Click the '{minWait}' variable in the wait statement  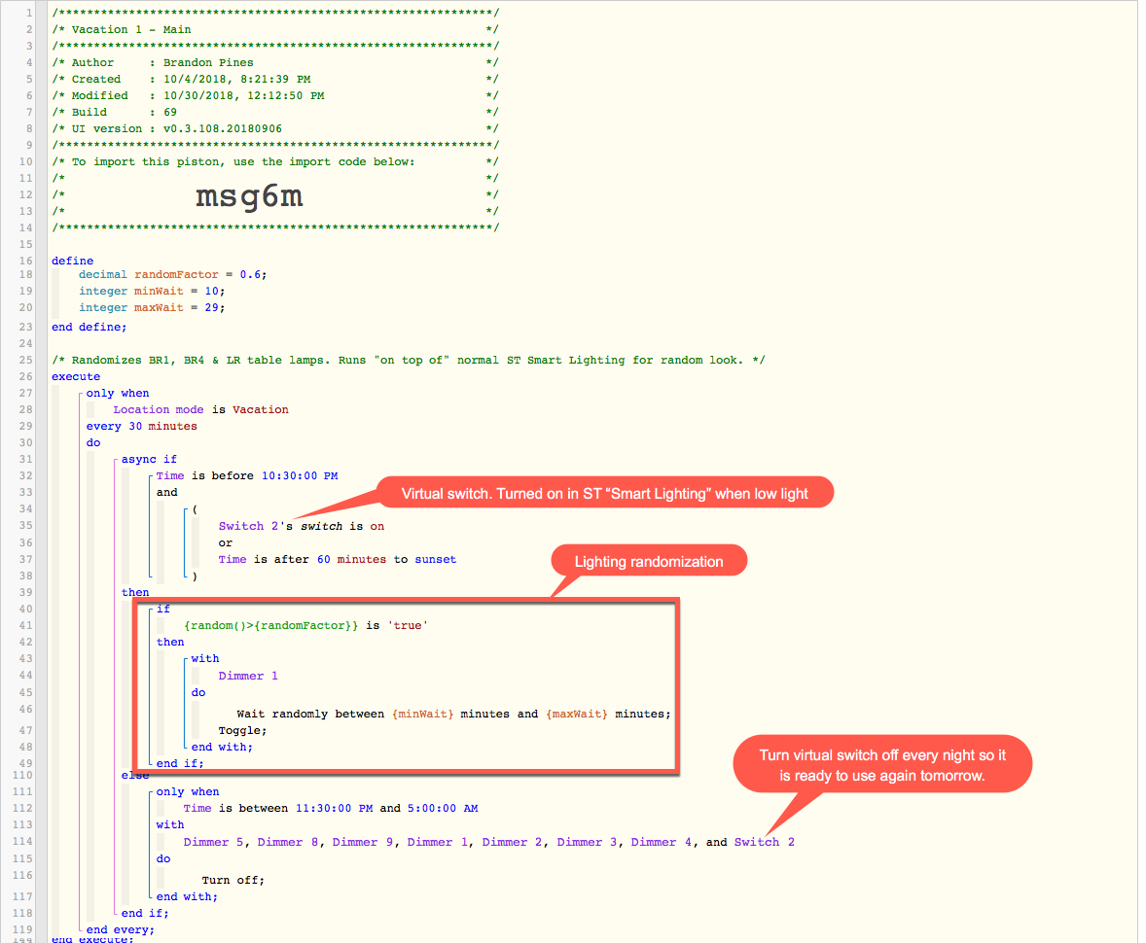tap(422, 714)
